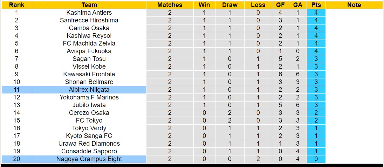
Task: Click the Albirex Niigata highlighted row name
Action: [89, 90]
